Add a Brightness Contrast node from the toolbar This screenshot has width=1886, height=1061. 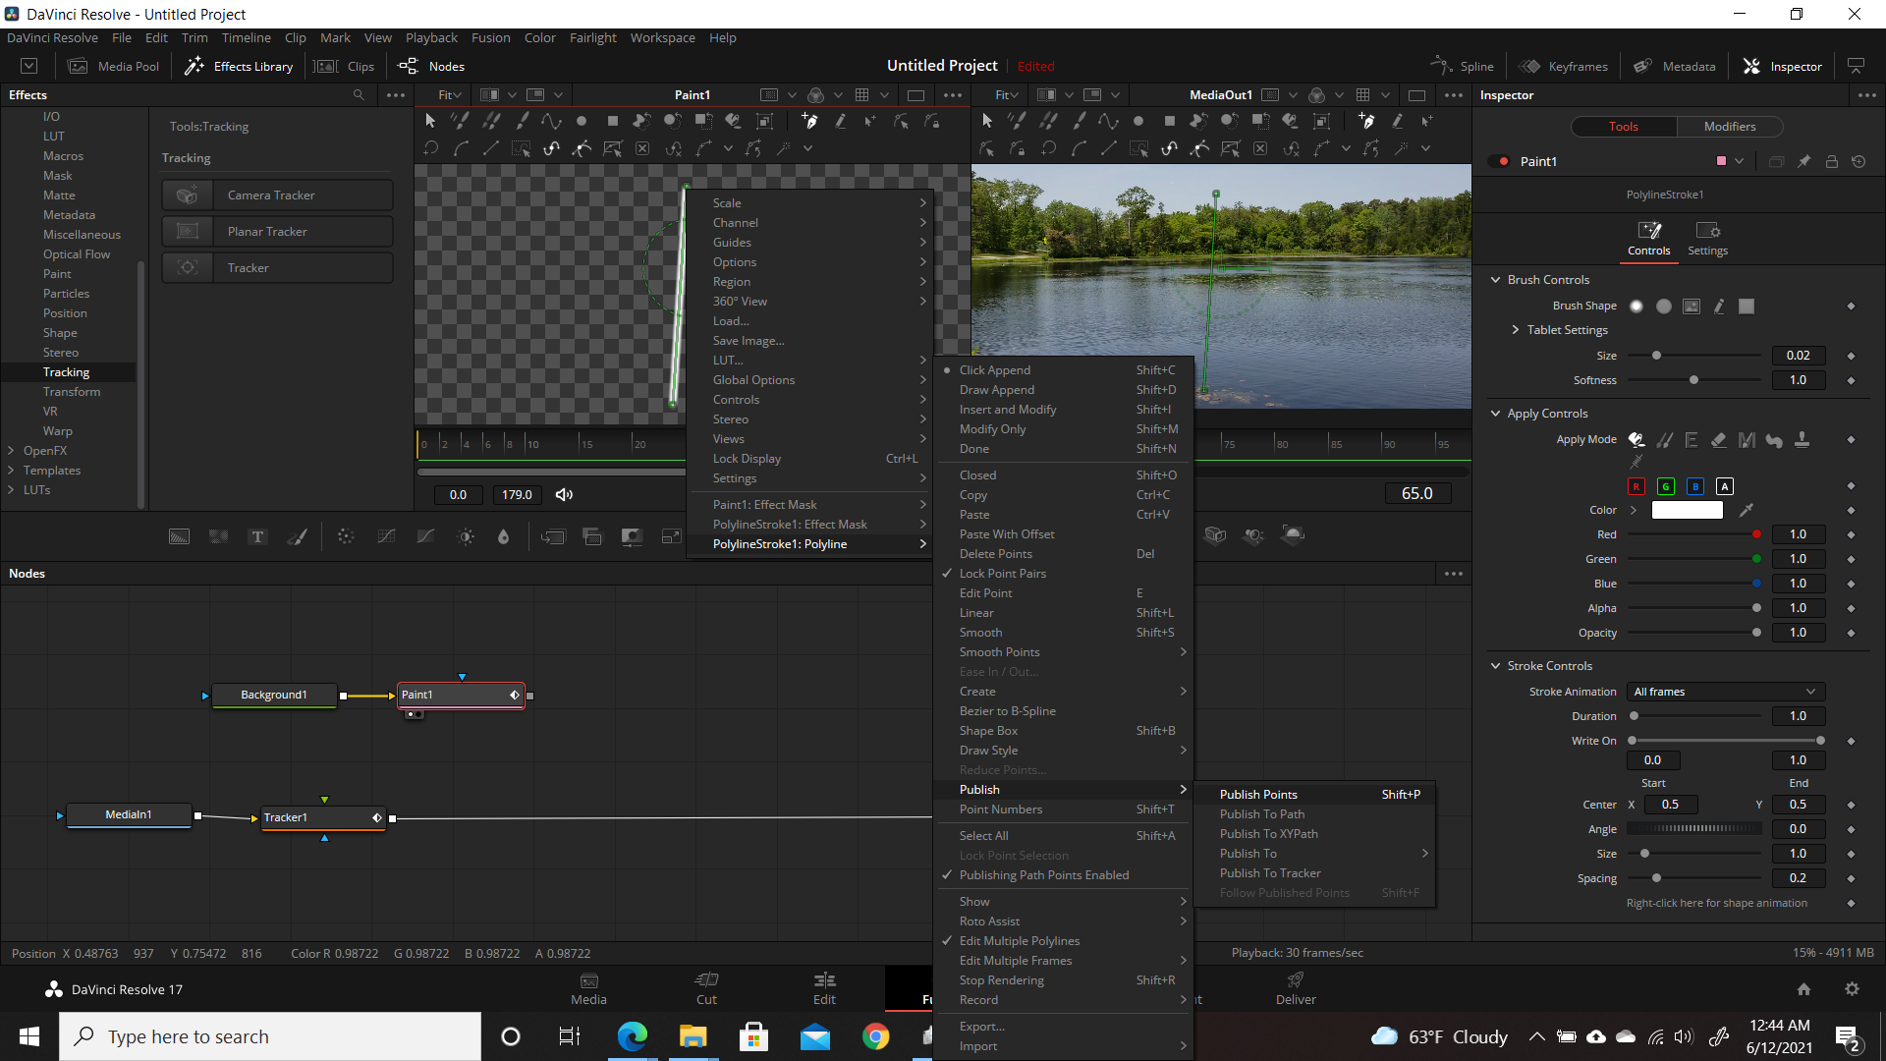click(466, 536)
